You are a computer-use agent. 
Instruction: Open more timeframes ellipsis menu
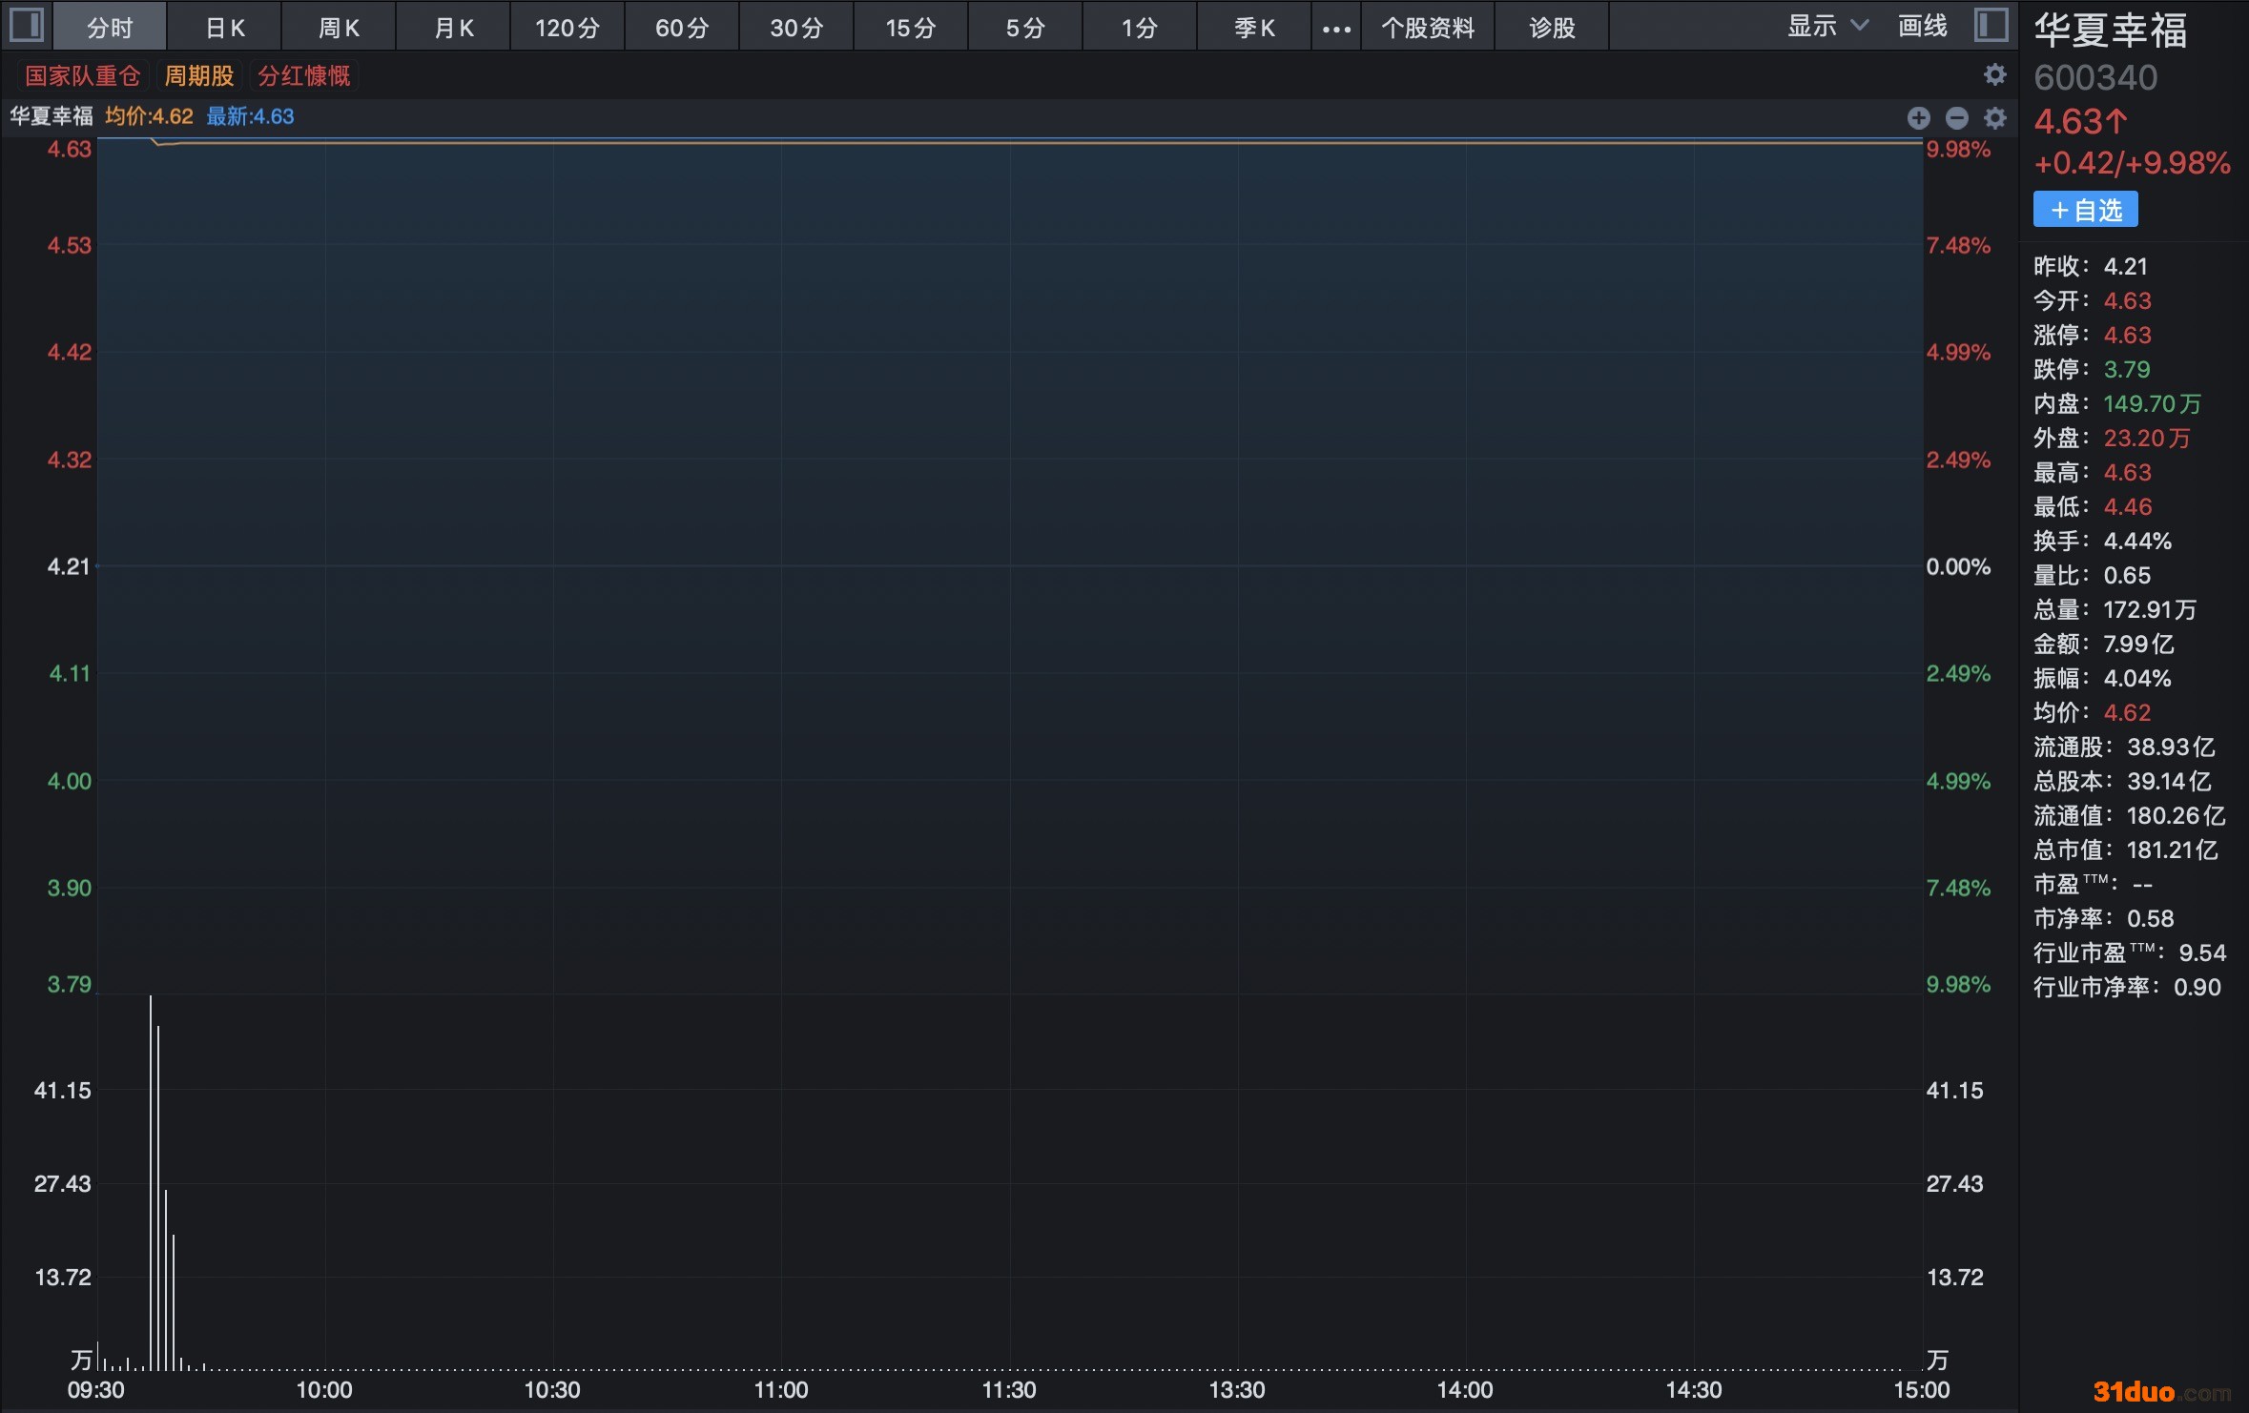(1336, 28)
